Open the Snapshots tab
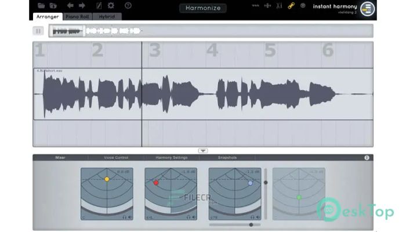406x232 pixels. click(227, 157)
